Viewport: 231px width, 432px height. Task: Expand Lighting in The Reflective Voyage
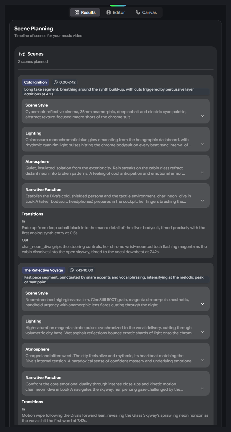click(202, 332)
